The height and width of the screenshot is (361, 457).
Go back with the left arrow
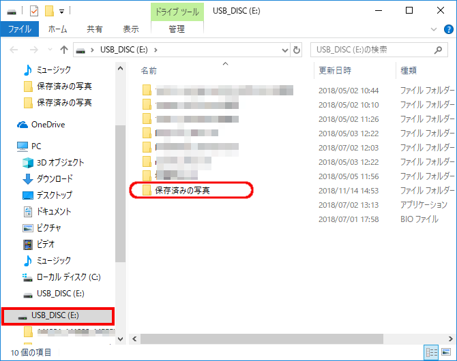(14, 50)
